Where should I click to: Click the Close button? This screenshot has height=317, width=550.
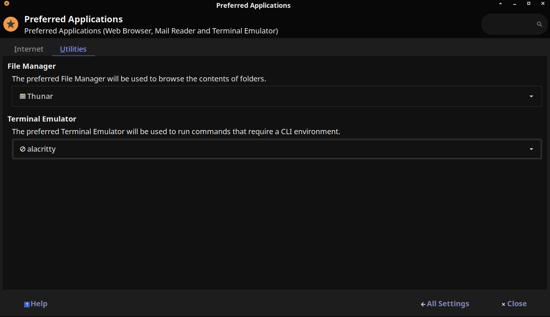coord(517,304)
